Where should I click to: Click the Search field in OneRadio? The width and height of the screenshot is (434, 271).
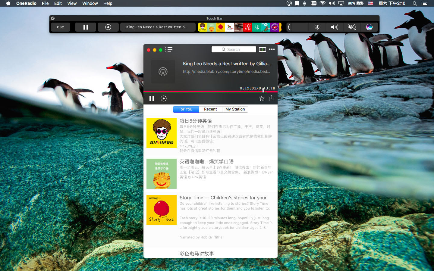pos(234,49)
